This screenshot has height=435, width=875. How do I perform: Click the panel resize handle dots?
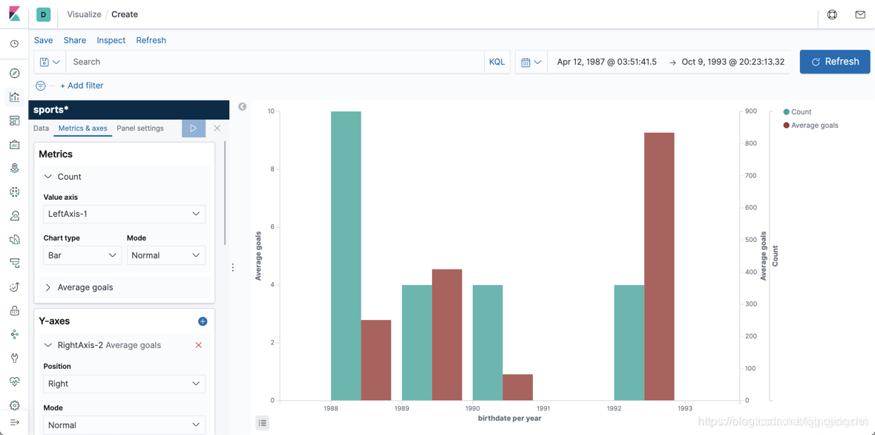pyautogui.click(x=233, y=267)
